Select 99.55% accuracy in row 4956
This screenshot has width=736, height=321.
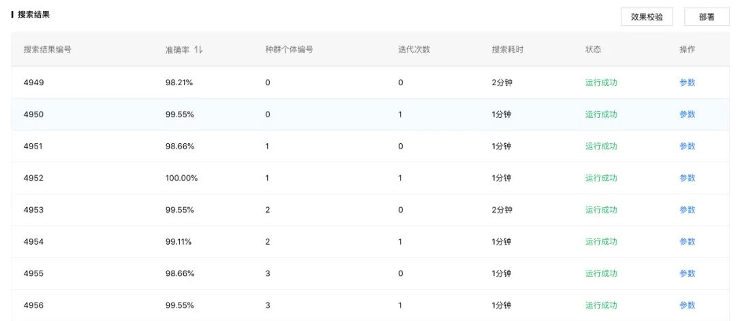(x=180, y=305)
